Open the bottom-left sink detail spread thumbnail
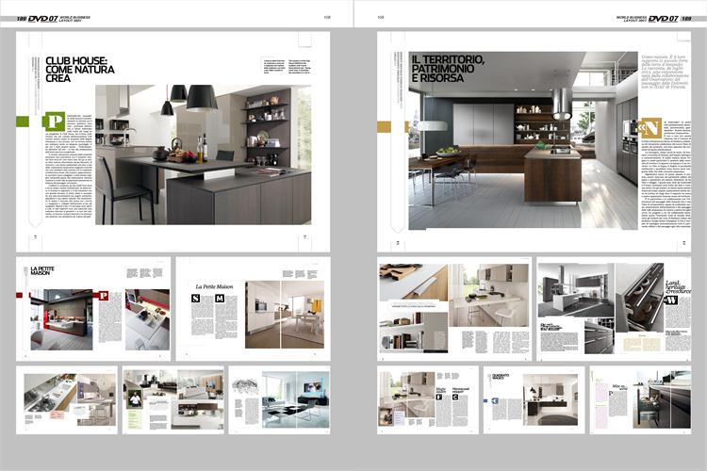The width and height of the screenshot is (707, 471). tap(67, 399)
